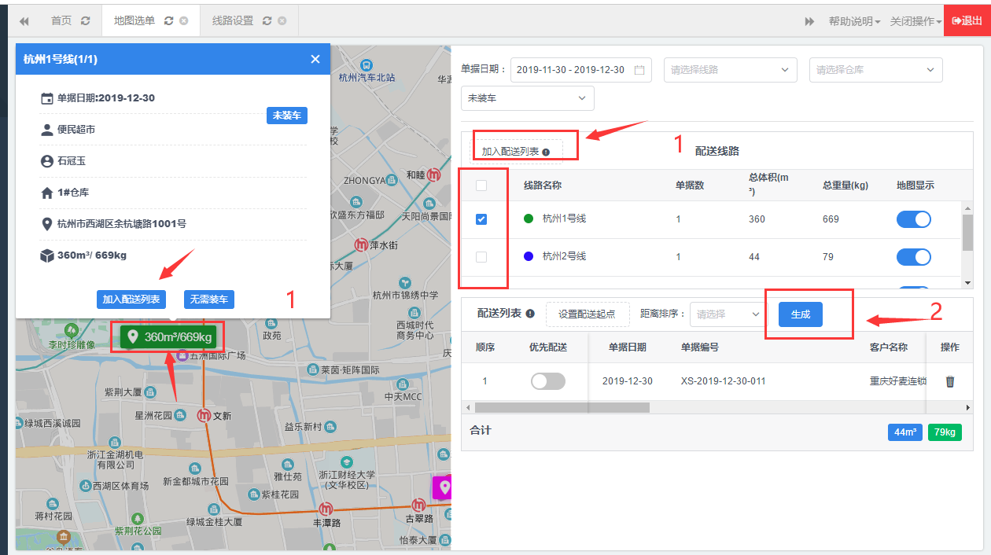Uncheck the 杭州1号线 route checkbox
The image size is (991, 555).
[x=481, y=219]
